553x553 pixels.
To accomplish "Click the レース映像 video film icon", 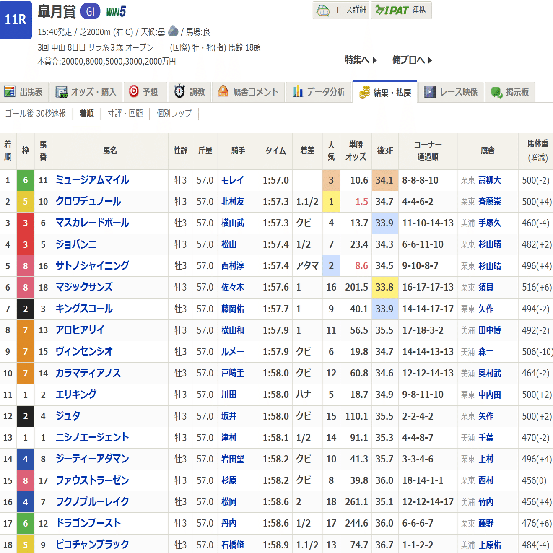I will [430, 92].
